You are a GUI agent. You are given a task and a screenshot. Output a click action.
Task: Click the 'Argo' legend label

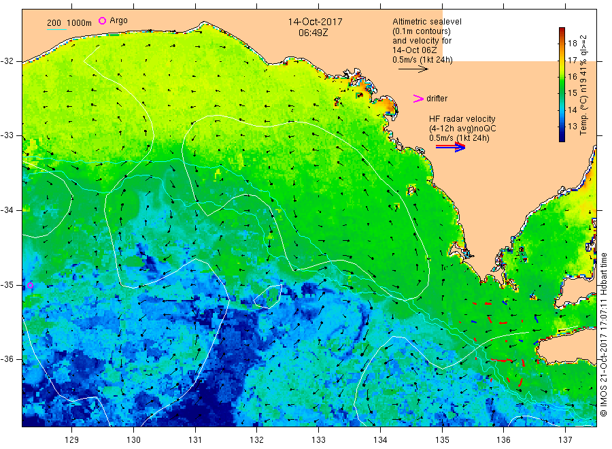pyautogui.click(x=118, y=20)
